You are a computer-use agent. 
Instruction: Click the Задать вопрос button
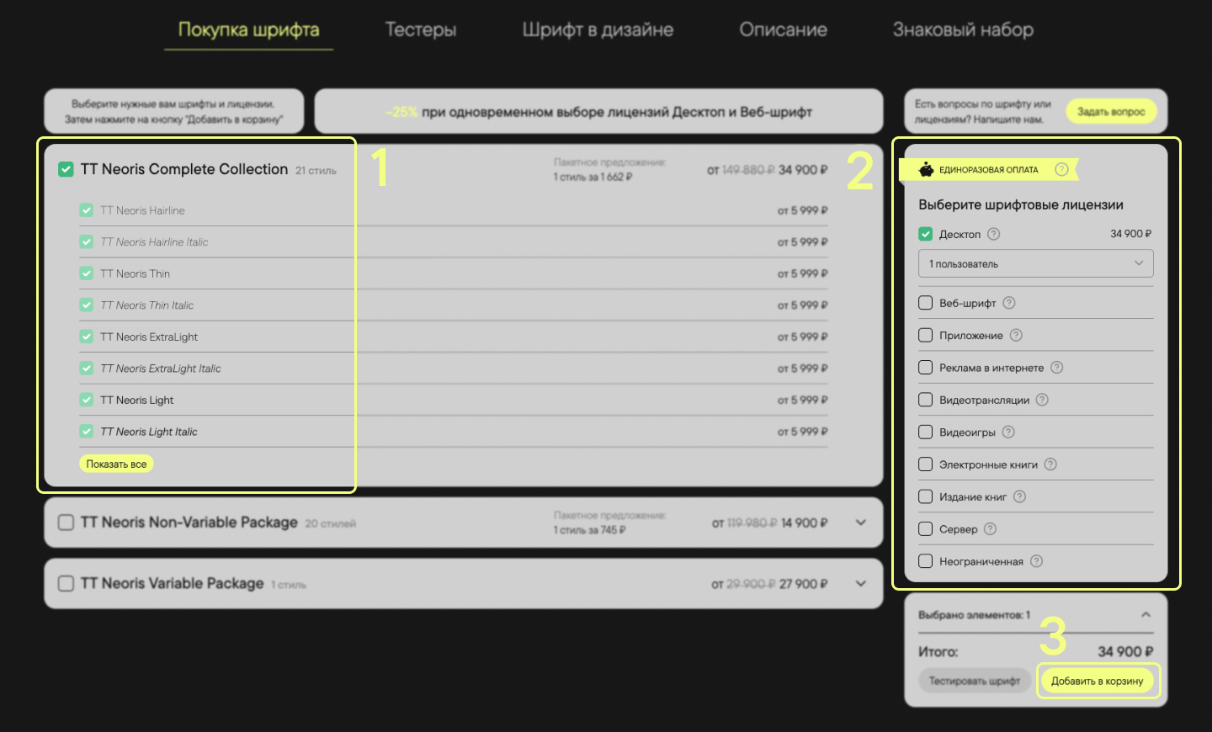1111,111
